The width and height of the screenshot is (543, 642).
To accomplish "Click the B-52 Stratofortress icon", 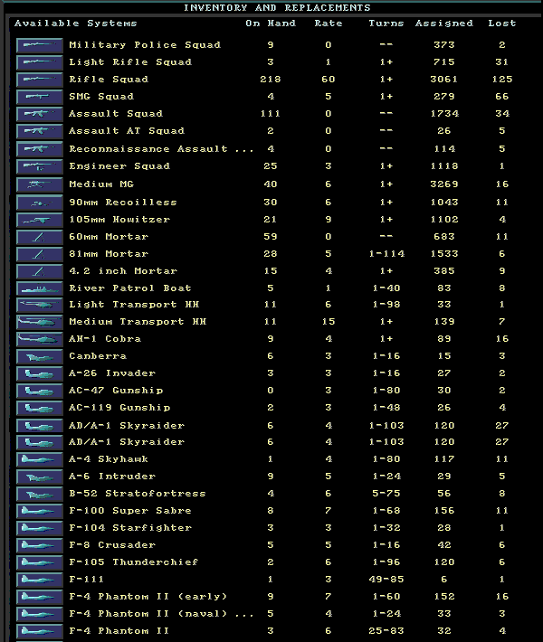I will point(40,494).
